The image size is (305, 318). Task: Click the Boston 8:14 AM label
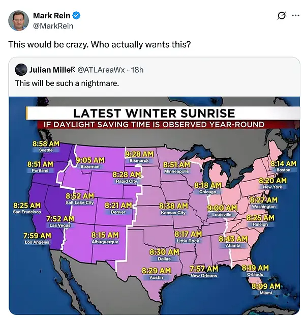click(x=283, y=166)
